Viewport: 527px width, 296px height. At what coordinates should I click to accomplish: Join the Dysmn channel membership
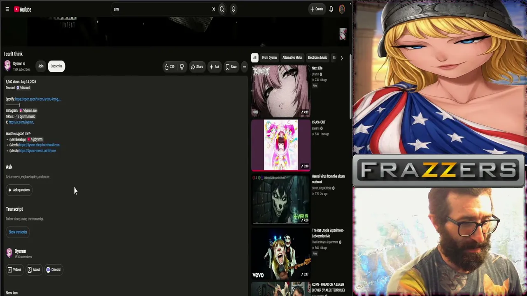[41, 66]
